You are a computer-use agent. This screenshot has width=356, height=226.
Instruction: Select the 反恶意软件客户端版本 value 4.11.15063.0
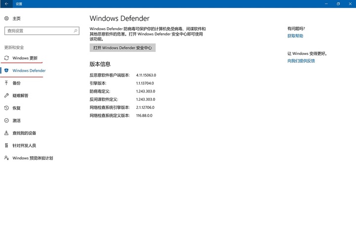click(x=146, y=75)
